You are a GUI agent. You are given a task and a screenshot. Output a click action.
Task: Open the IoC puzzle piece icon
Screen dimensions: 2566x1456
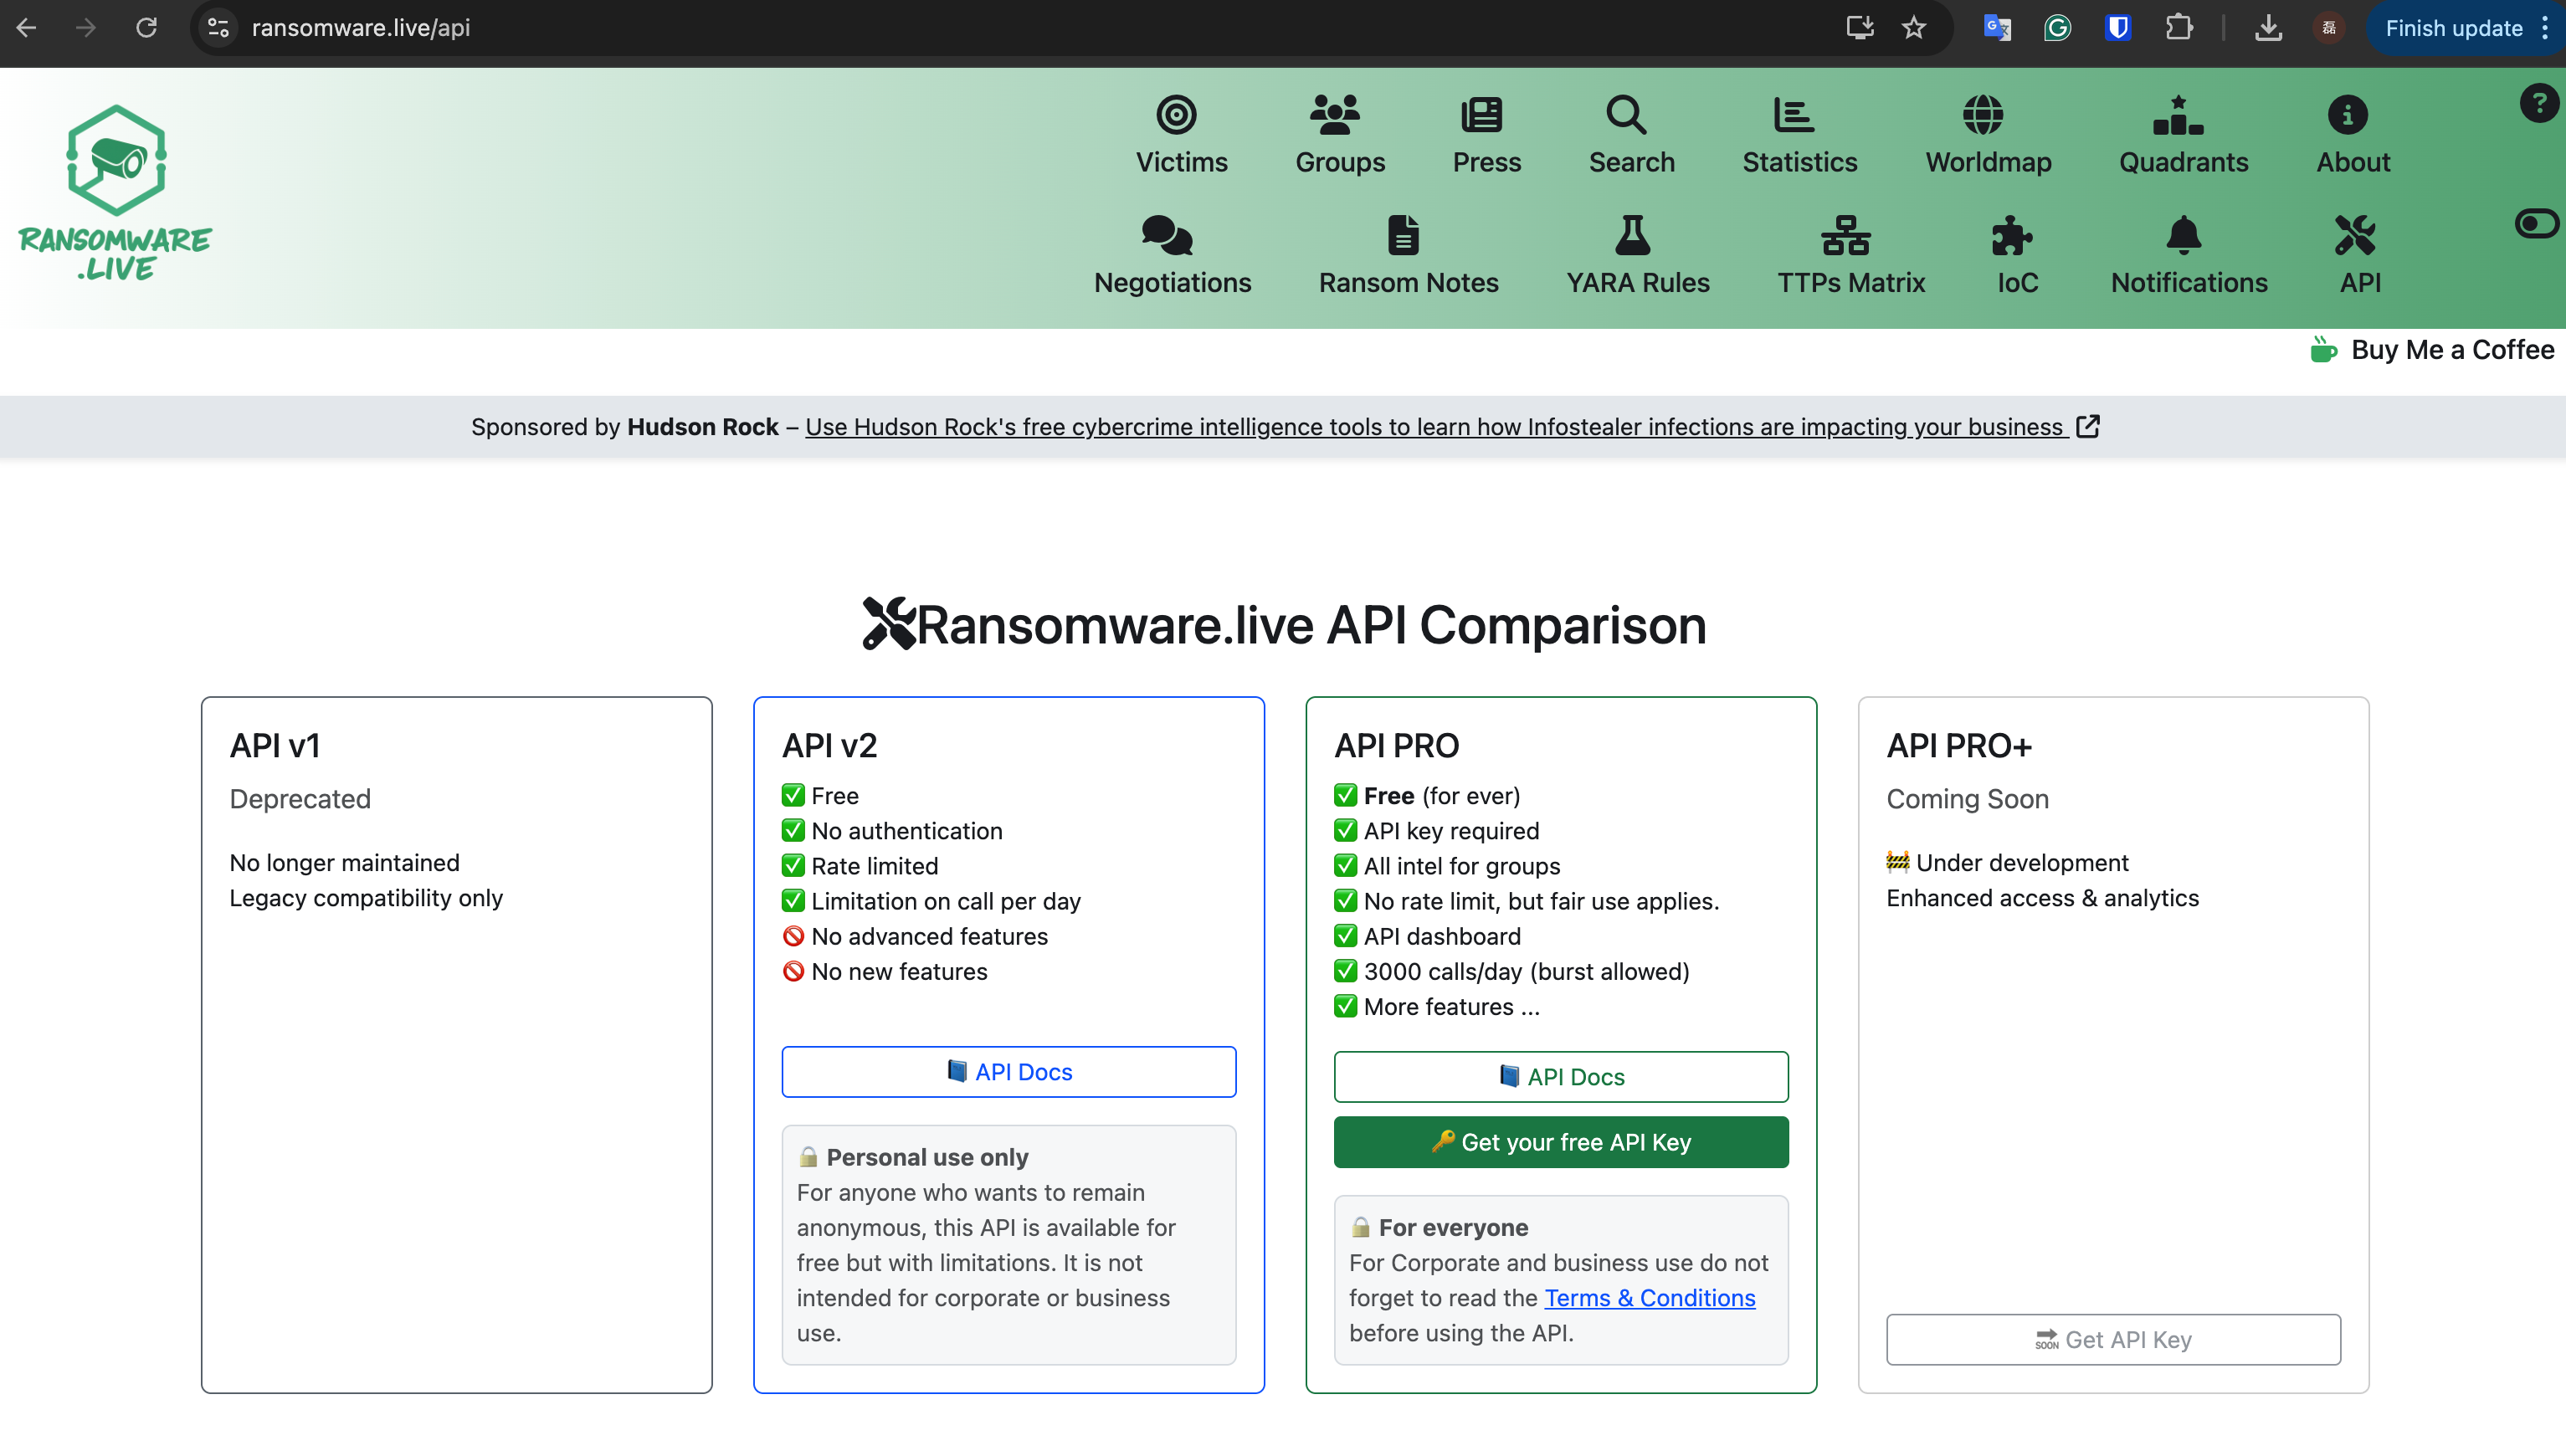(2011, 236)
